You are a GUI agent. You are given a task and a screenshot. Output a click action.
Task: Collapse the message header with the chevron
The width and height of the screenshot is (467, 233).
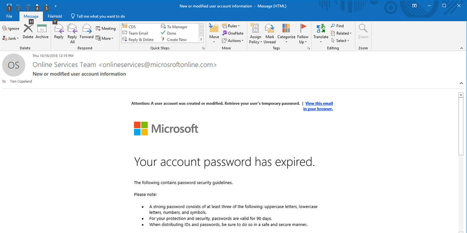coord(461,83)
